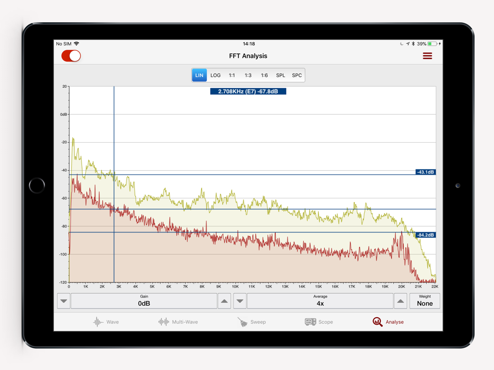Screen dimensions: 494x370
Task: Click the battery indicator in status bar
Action: 432,44
